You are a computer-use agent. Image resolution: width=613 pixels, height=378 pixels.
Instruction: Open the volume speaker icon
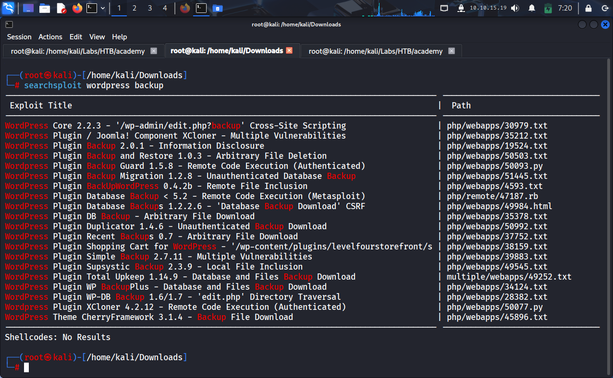[515, 8]
